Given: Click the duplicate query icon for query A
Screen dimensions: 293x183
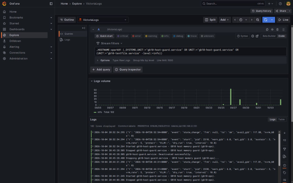Looking at the screenshot, I should tap(267, 29).
